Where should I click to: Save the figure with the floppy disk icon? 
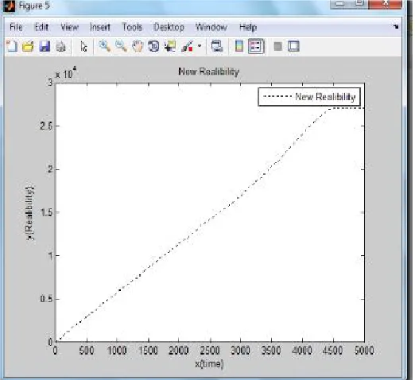click(45, 47)
